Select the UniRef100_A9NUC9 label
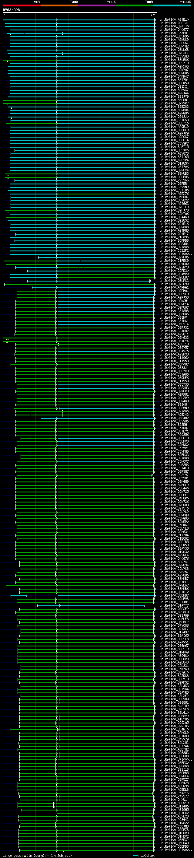 pos(174,40)
